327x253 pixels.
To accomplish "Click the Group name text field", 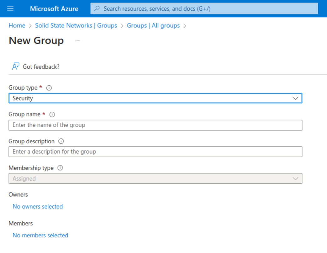I will [156, 125].
